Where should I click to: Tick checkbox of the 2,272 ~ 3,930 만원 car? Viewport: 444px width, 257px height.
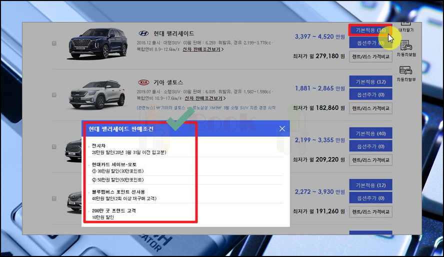[54, 198]
